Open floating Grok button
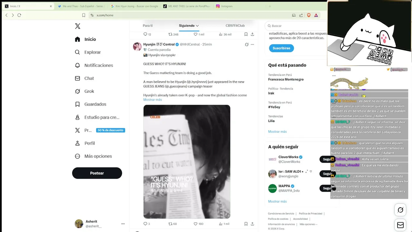412x232 pixels. [400, 210]
